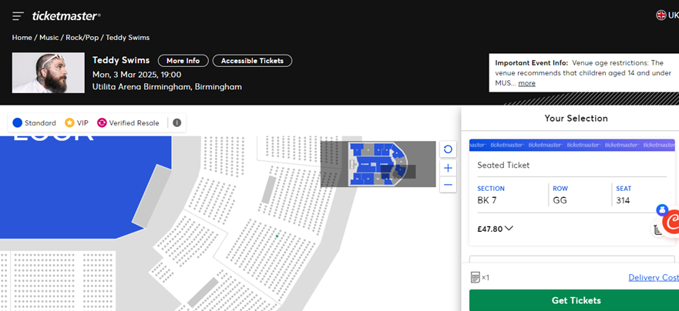Go to Music breadcrumb

point(49,38)
